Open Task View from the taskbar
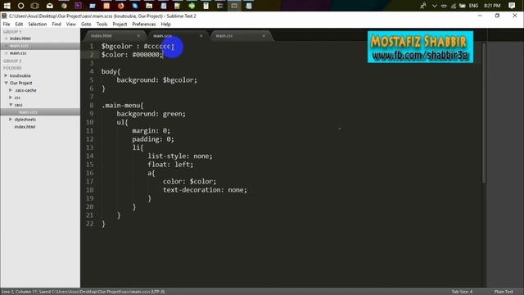524x295 pixels. point(34,6)
